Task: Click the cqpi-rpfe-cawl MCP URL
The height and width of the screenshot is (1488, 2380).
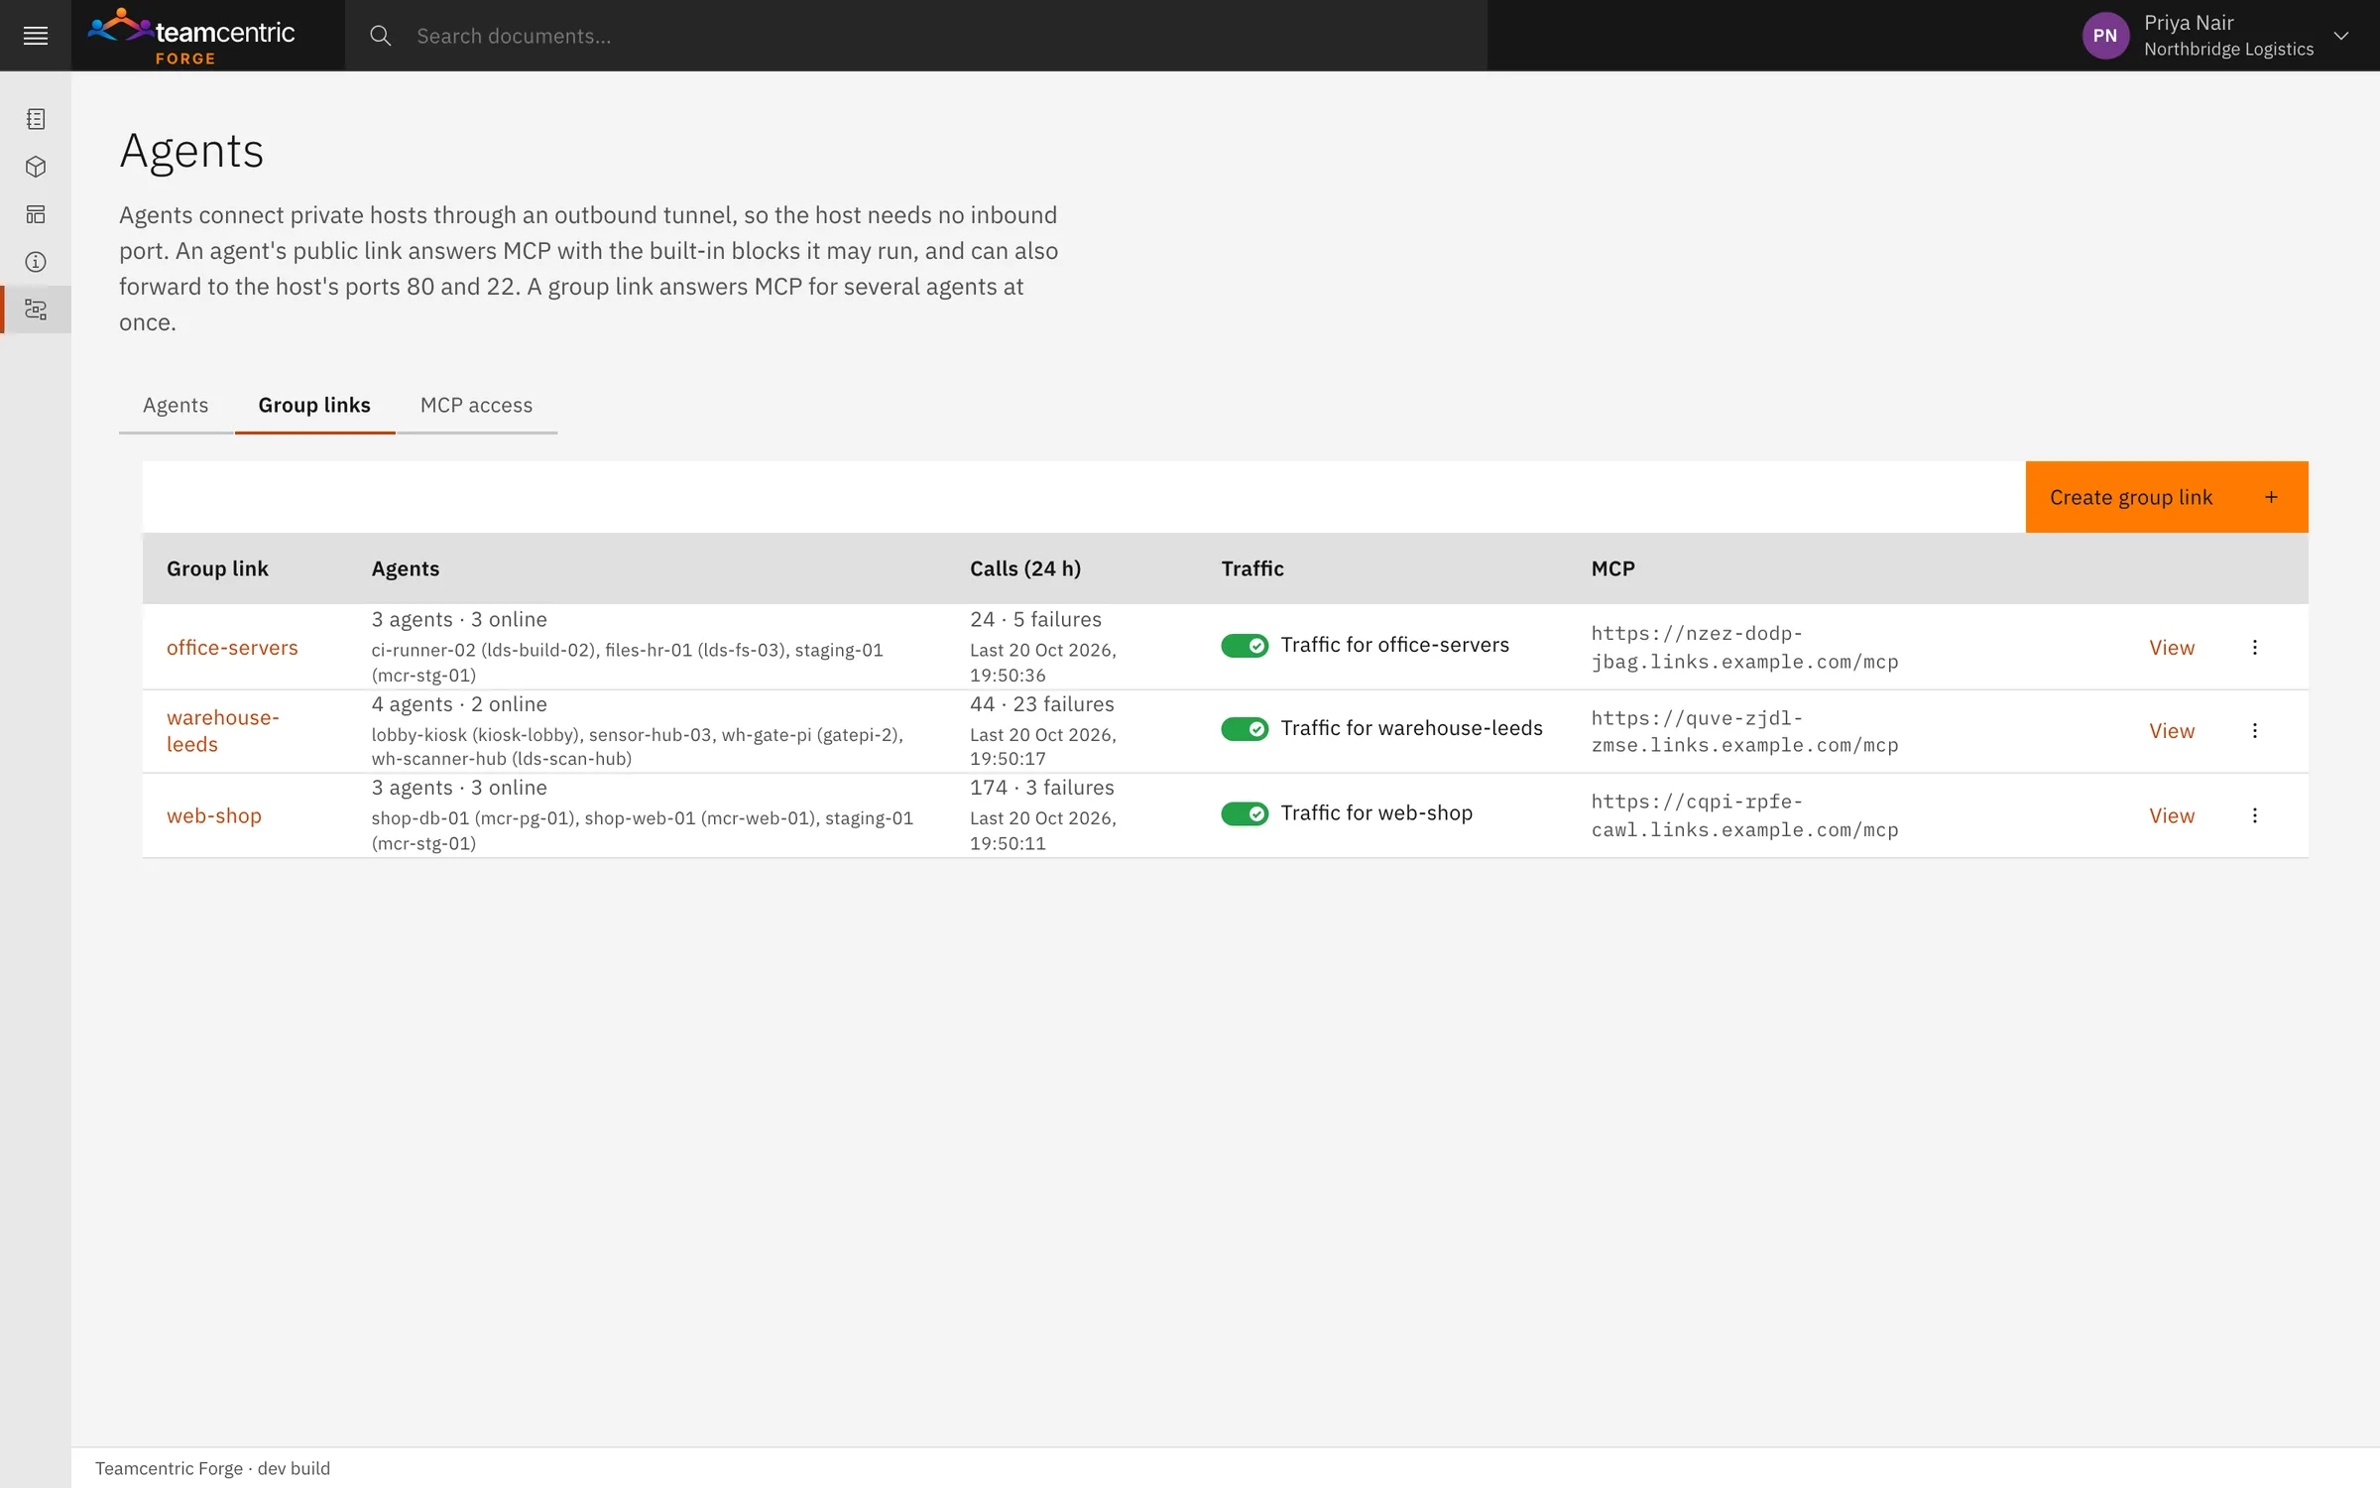Action: (1744, 815)
